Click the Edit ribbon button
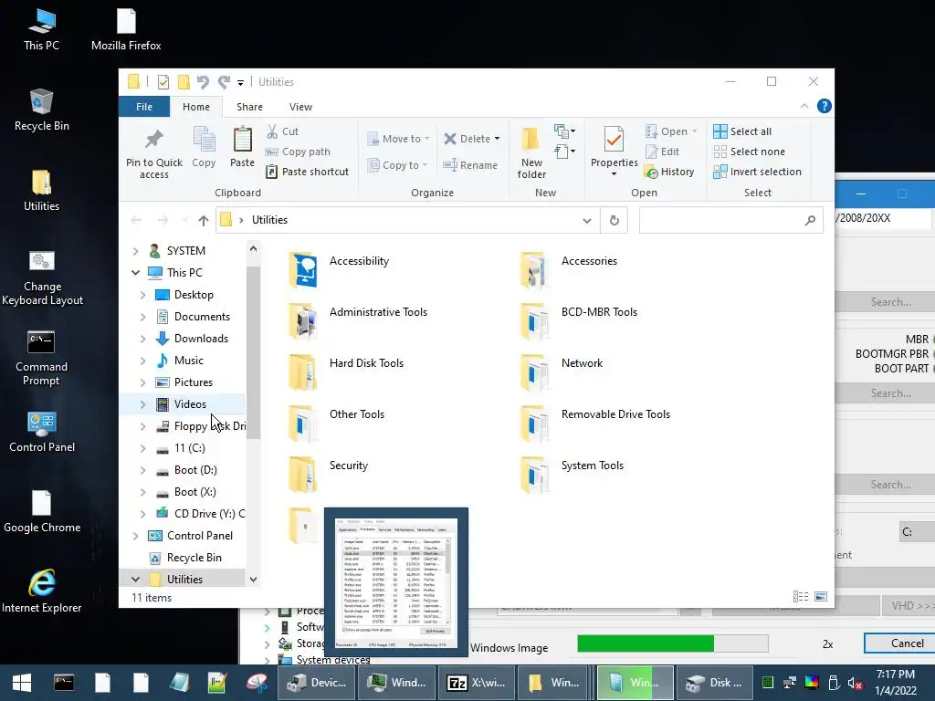Screen dimensions: 935x701 coord(663,152)
